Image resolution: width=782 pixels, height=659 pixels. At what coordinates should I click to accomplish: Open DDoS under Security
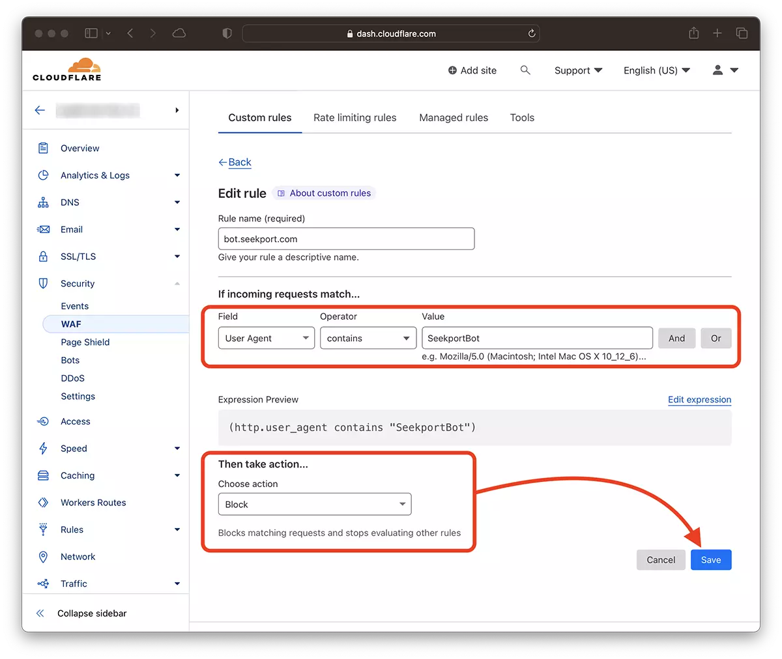click(x=73, y=378)
